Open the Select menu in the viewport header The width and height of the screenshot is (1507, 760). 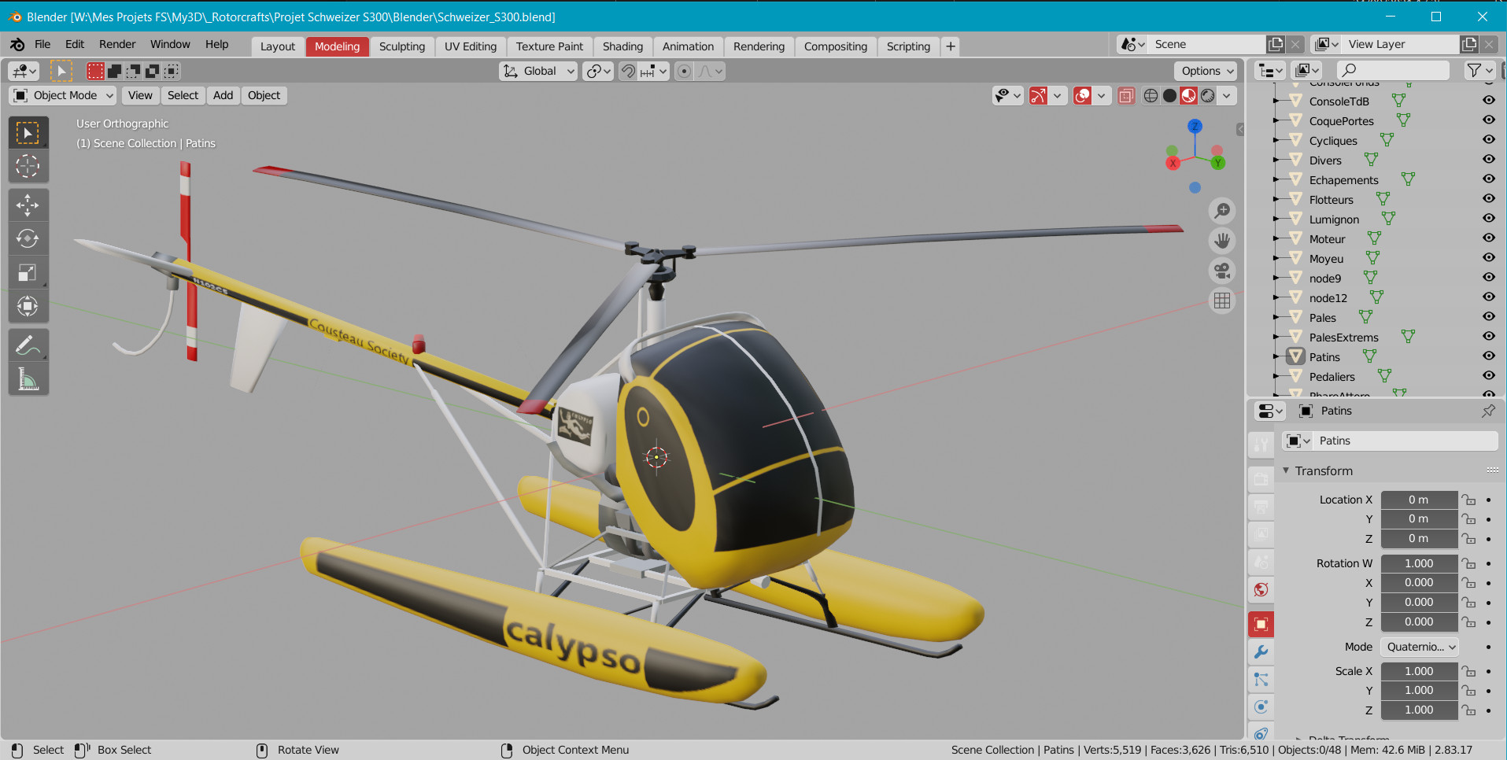click(x=183, y=95)
